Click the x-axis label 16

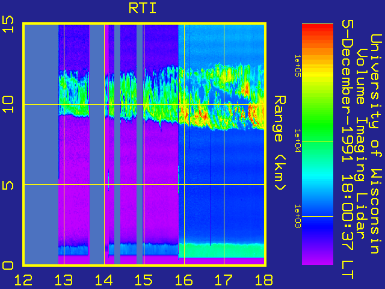coord(184,280)
